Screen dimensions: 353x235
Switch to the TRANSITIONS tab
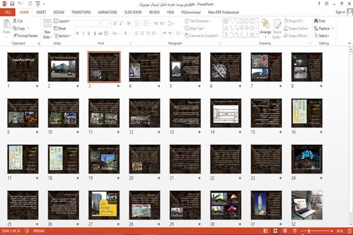pyautogui.click(x=81, y=12)
